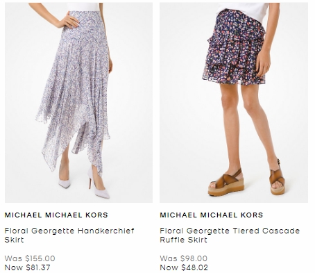Click the lavender handkerchief-hem skirt fabric
This screenshot has height=273, width=315.
74,88
